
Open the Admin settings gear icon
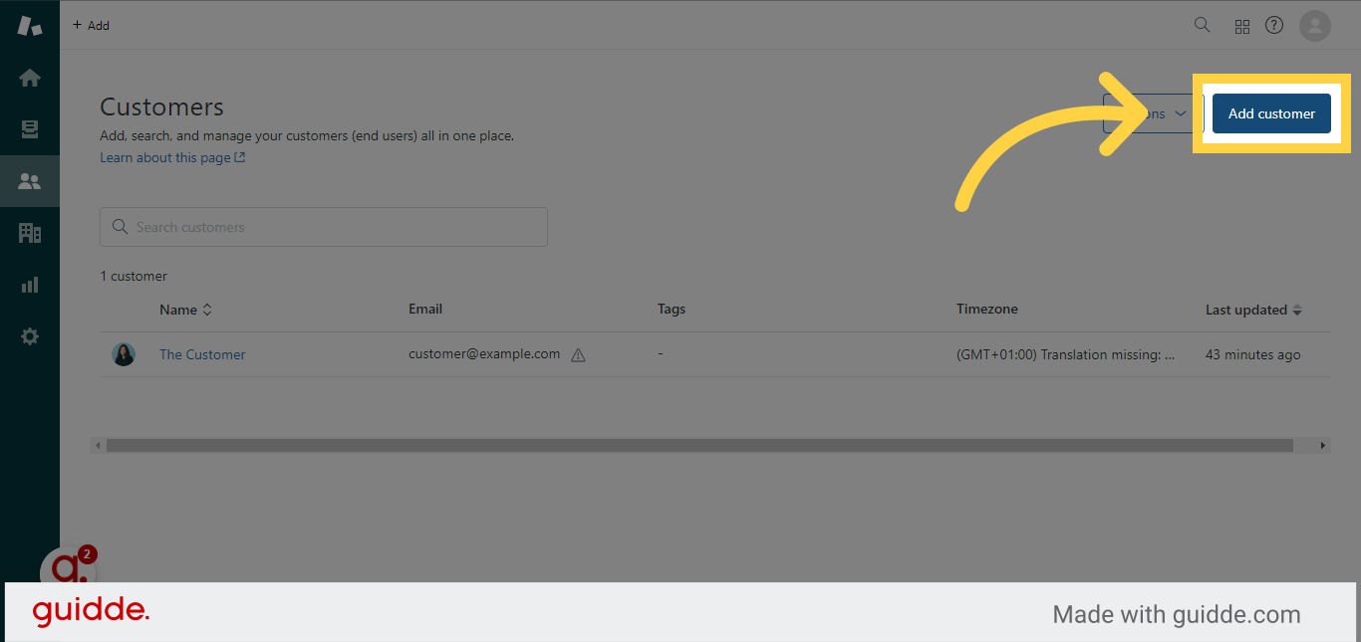tap(30, 335)
